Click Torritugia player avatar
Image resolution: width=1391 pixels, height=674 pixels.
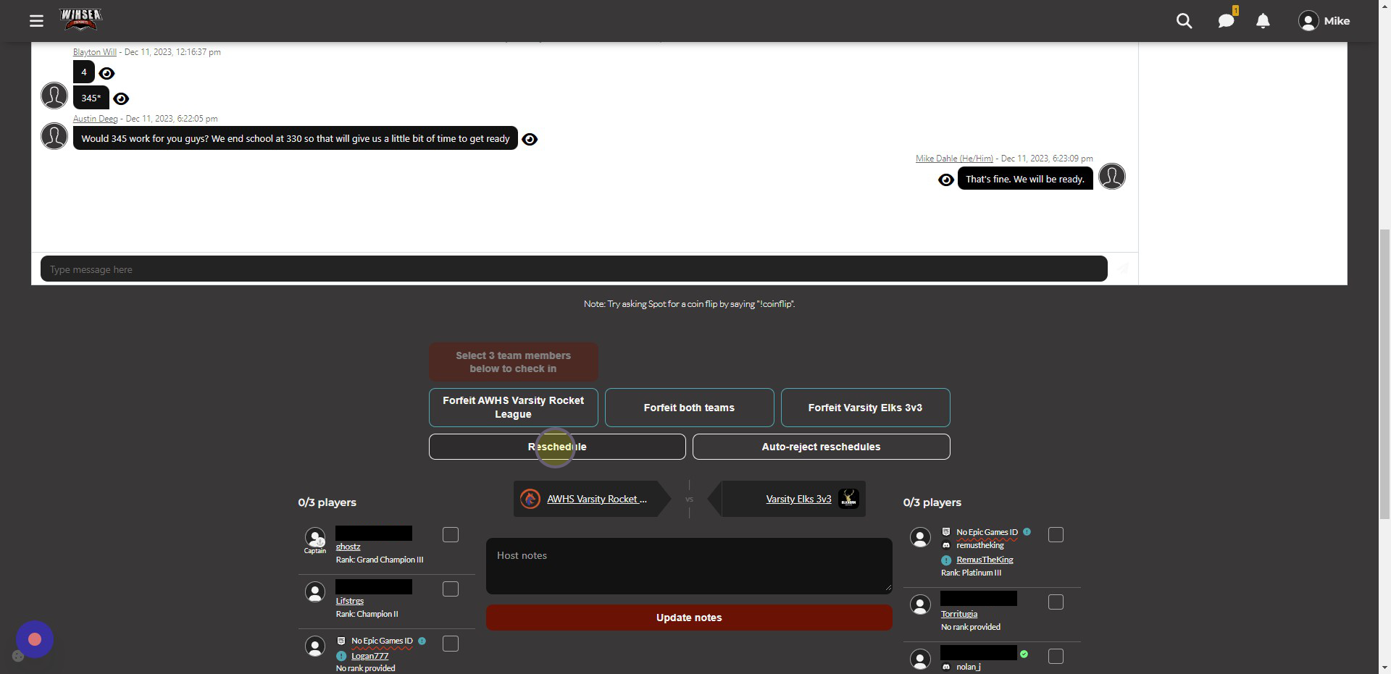coord(920,605)
